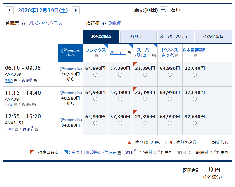The image size is (235, 187).
Task: Open aircraft type 789 link
Action: click(x=9, y=81)
